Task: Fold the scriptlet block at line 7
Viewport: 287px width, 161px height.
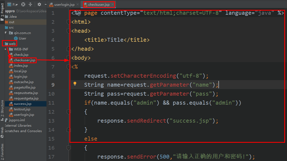Action: (69, 67)
